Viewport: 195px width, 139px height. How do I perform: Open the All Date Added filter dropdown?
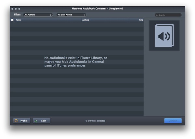pos(71,15)
